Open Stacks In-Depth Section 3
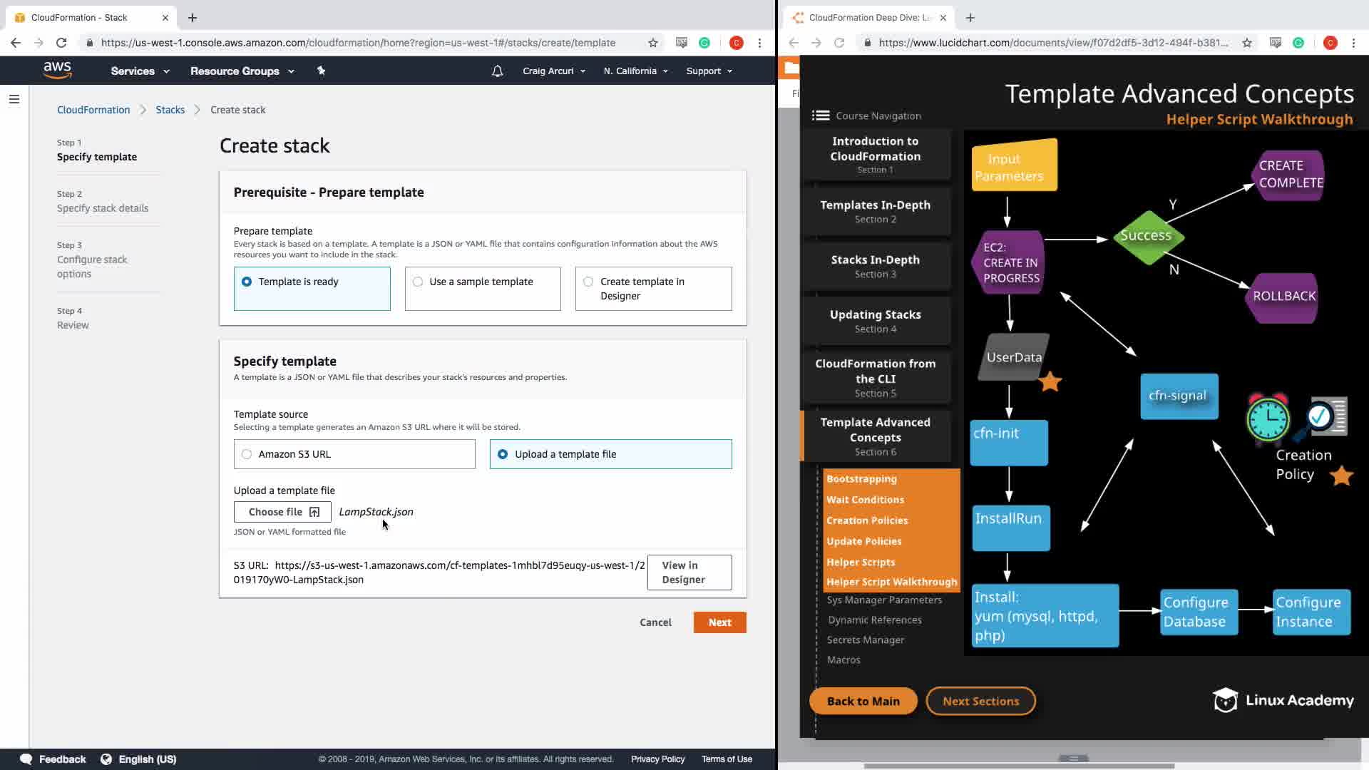The height and width of the screenshot is (770, 1369). 875,266
